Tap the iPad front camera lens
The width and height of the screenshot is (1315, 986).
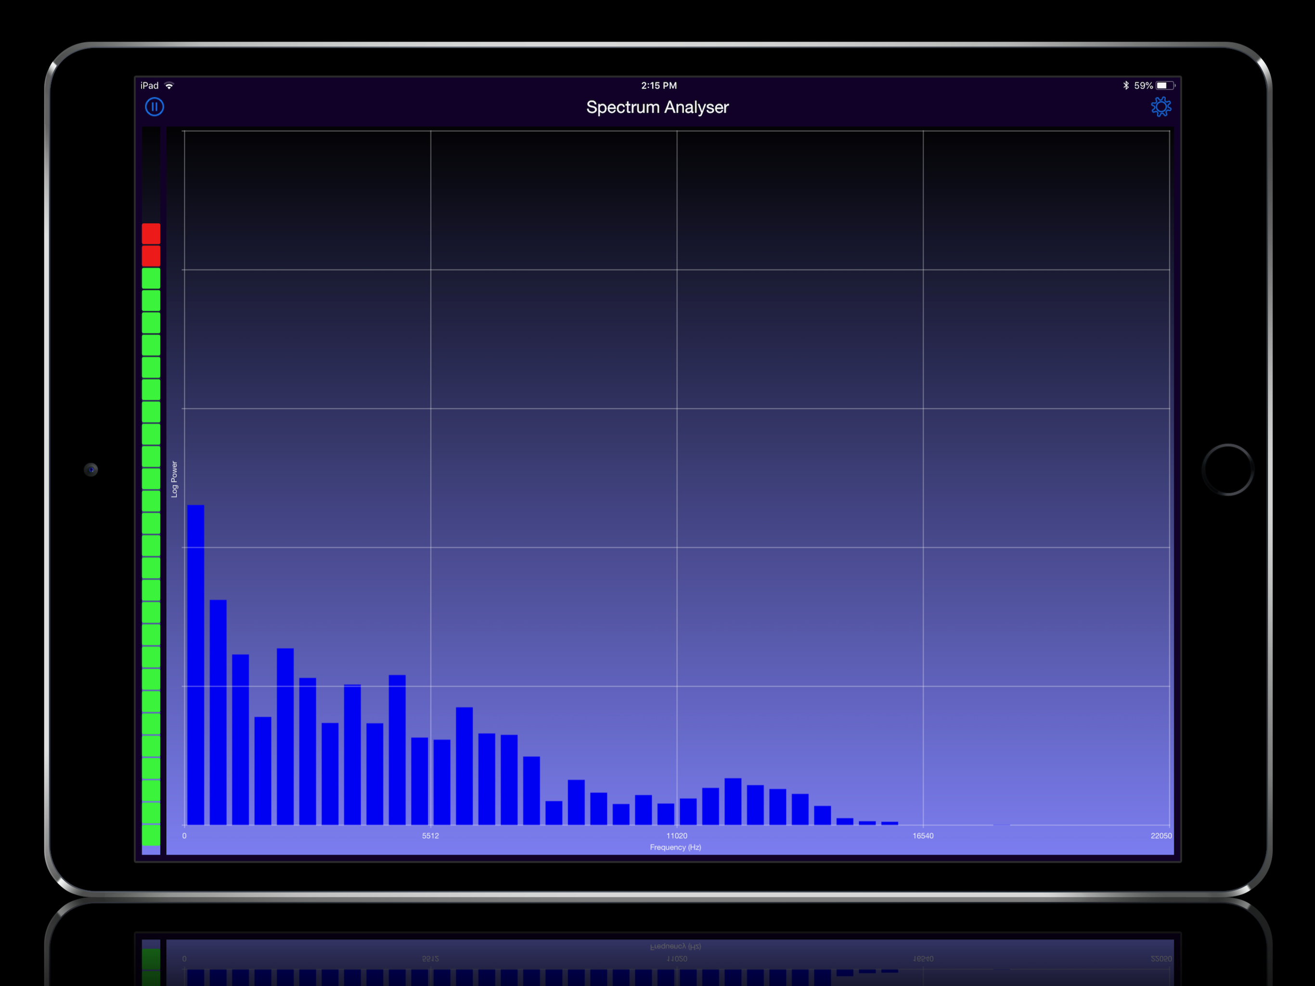coord(91,470)
